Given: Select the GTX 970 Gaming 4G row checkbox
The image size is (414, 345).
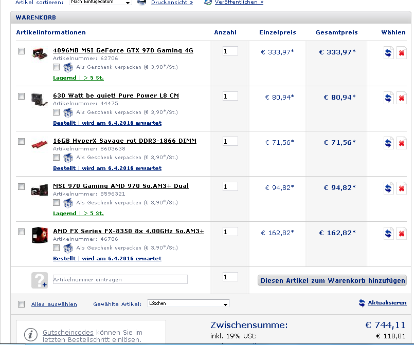Looking at the screenshot, I should pos(22,51).
